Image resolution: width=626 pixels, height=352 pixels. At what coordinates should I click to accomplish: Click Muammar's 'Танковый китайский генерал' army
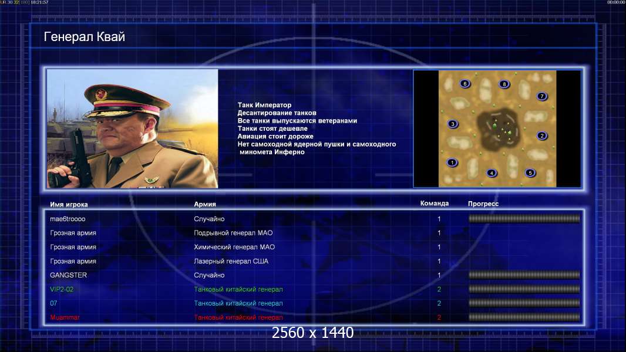pos(238,317)
